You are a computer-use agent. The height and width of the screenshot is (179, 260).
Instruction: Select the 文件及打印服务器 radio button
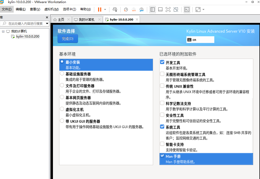point(62,85)
